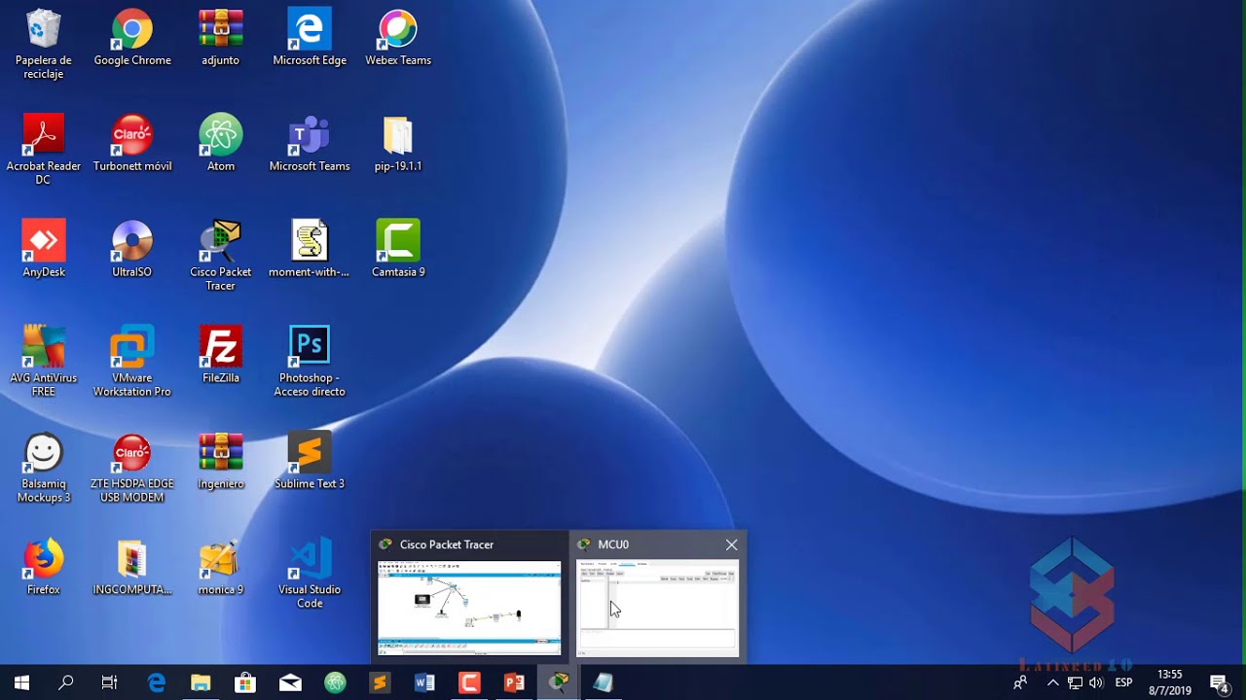The height and width of the screenshot is (700, 1246).
Task: Click the Cisco Packet Tracer taskbar button
Action: 559,682
